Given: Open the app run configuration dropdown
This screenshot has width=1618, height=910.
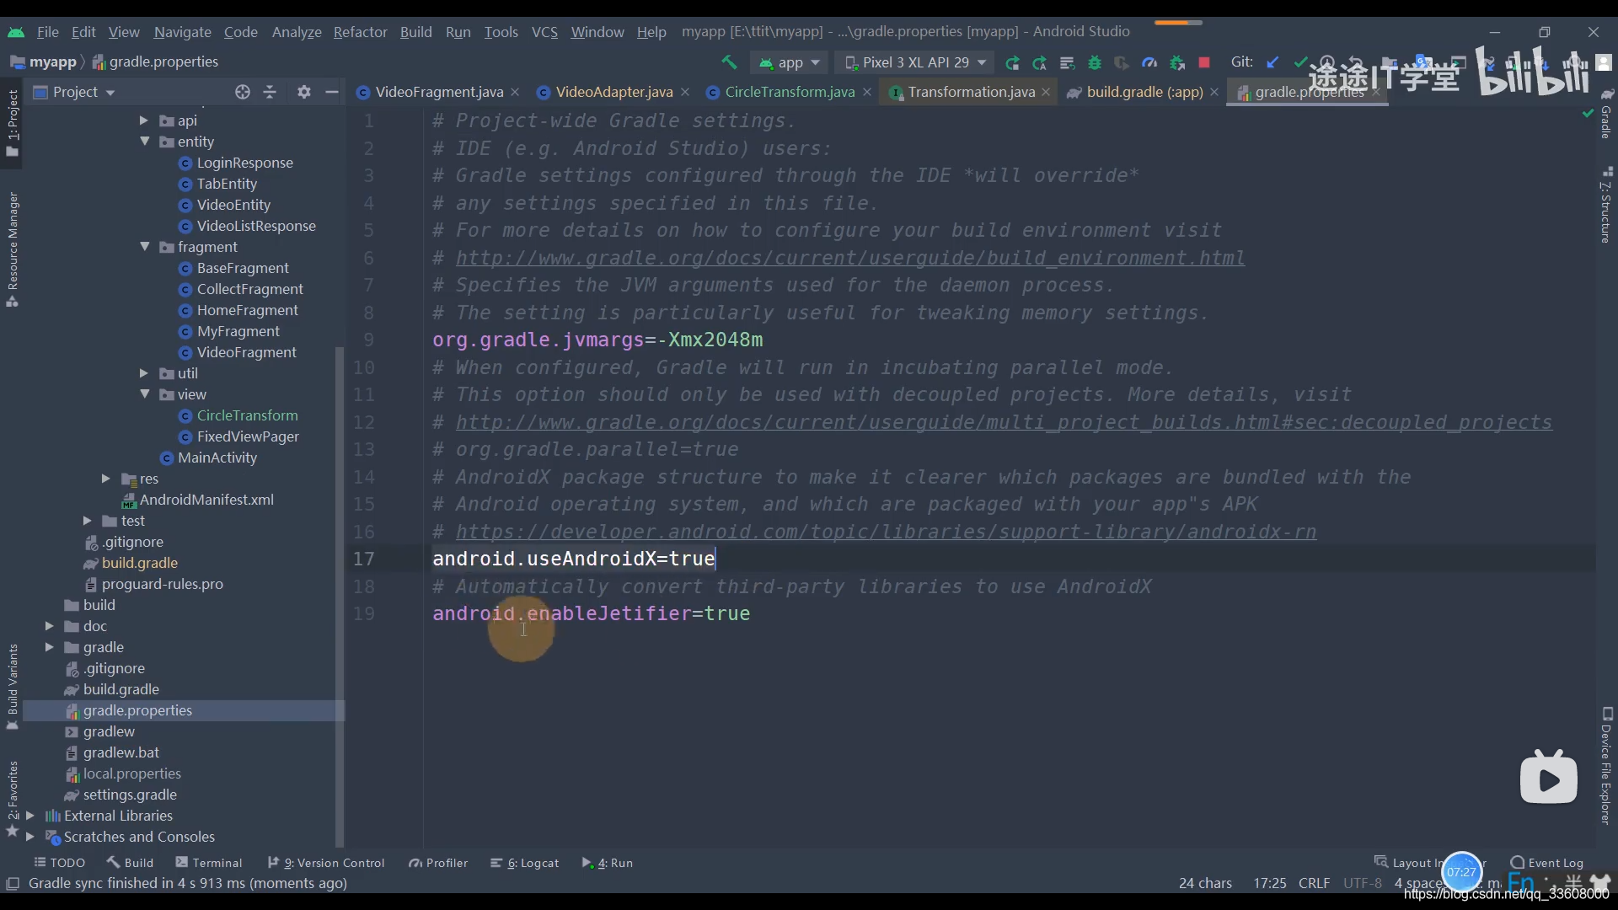Looking at the screenshot, I should 790,62.
